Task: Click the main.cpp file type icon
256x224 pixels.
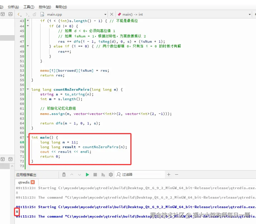Action: (42, 14)
